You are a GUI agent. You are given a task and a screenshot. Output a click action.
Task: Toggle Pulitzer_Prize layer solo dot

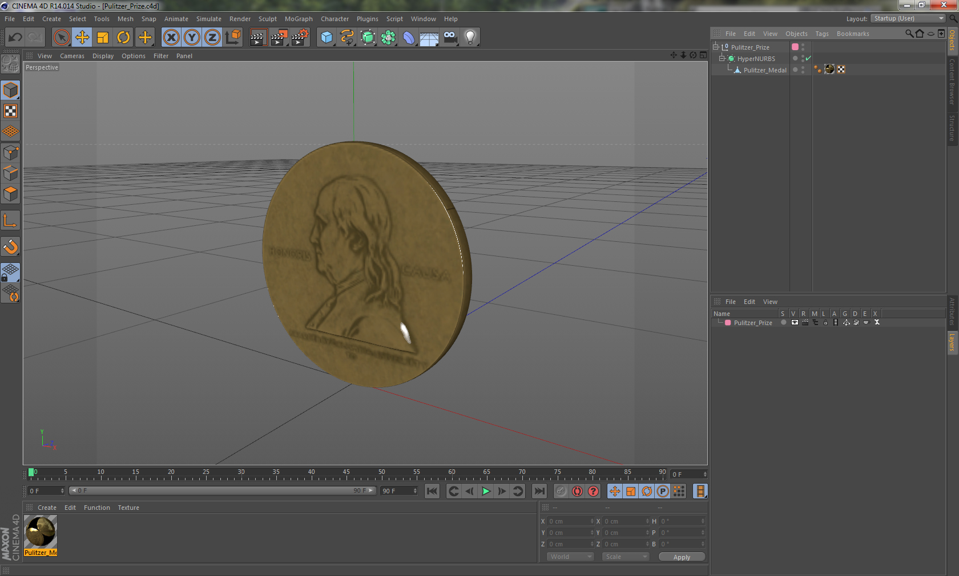coord(783,322)
